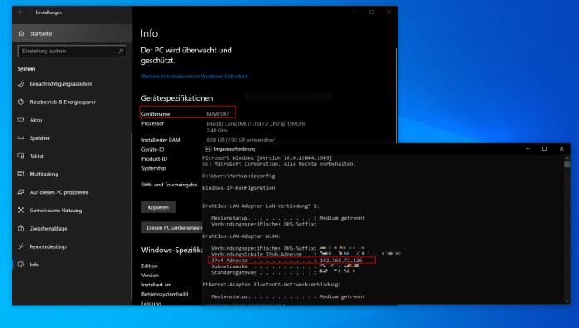Viewport: 579px width, 328px height.
Task: Click scroll down arrow in command prompt
Action: click(x=567, y=301)
